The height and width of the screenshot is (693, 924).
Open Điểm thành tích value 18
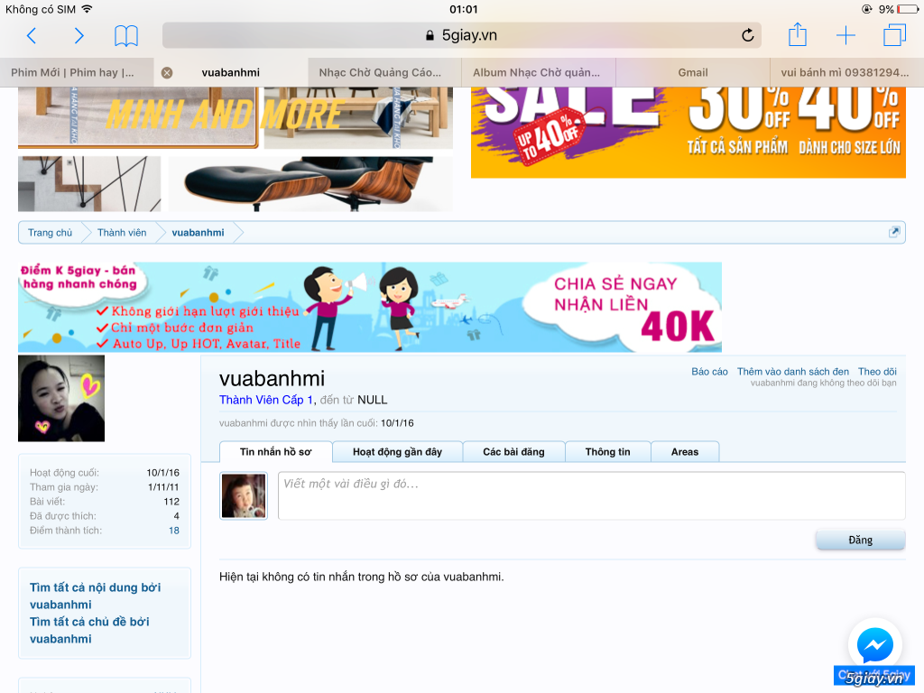pyautogui.click(x=174, y=531)
